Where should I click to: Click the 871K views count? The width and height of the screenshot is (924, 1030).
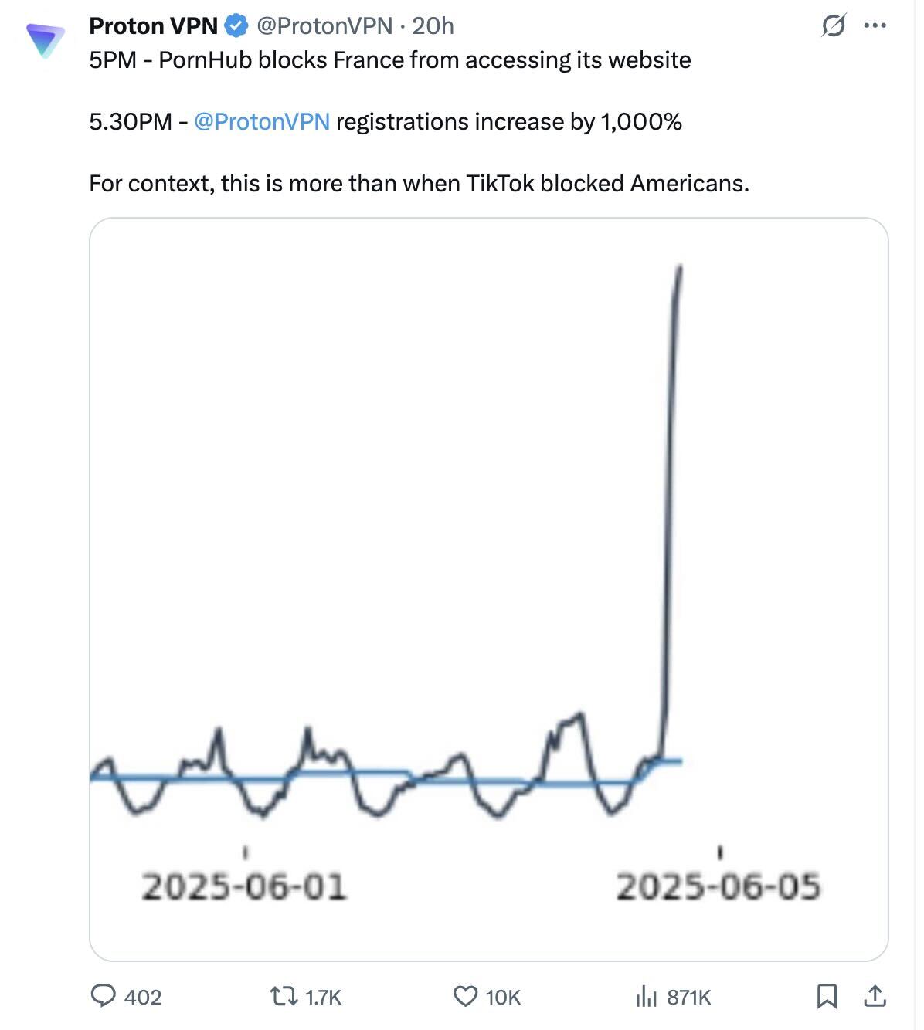point(688,997)
